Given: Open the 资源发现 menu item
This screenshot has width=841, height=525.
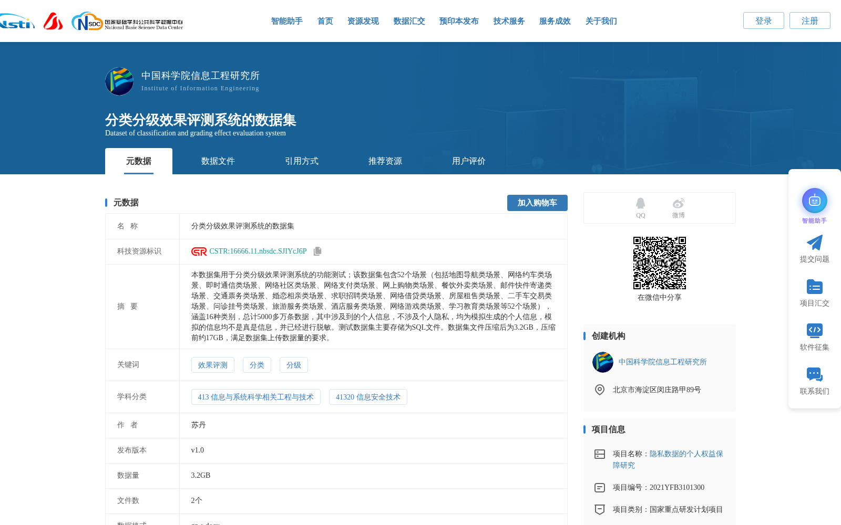Looking at the screenshot, I should [363, 21].
